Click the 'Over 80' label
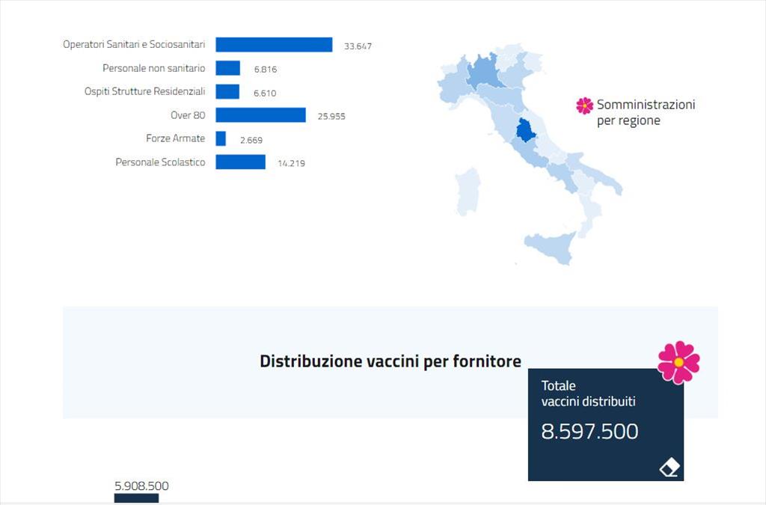 188,115
